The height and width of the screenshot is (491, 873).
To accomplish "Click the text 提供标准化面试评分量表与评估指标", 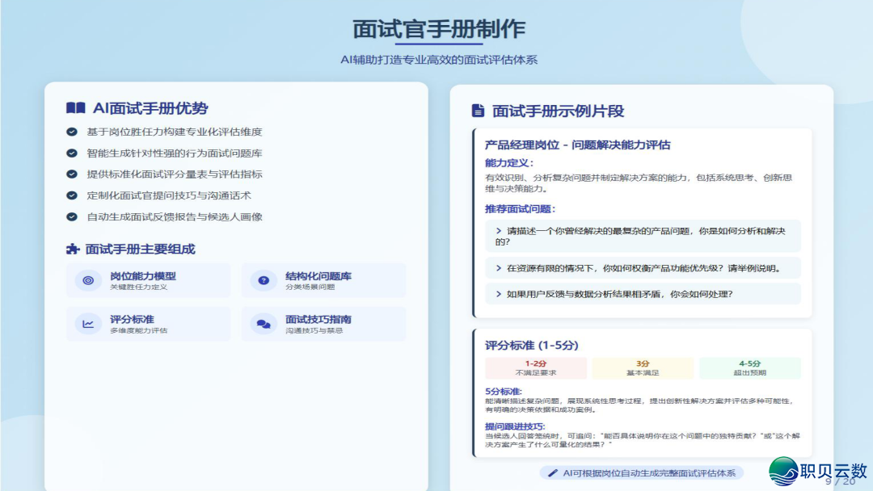I will coord(175,174).
